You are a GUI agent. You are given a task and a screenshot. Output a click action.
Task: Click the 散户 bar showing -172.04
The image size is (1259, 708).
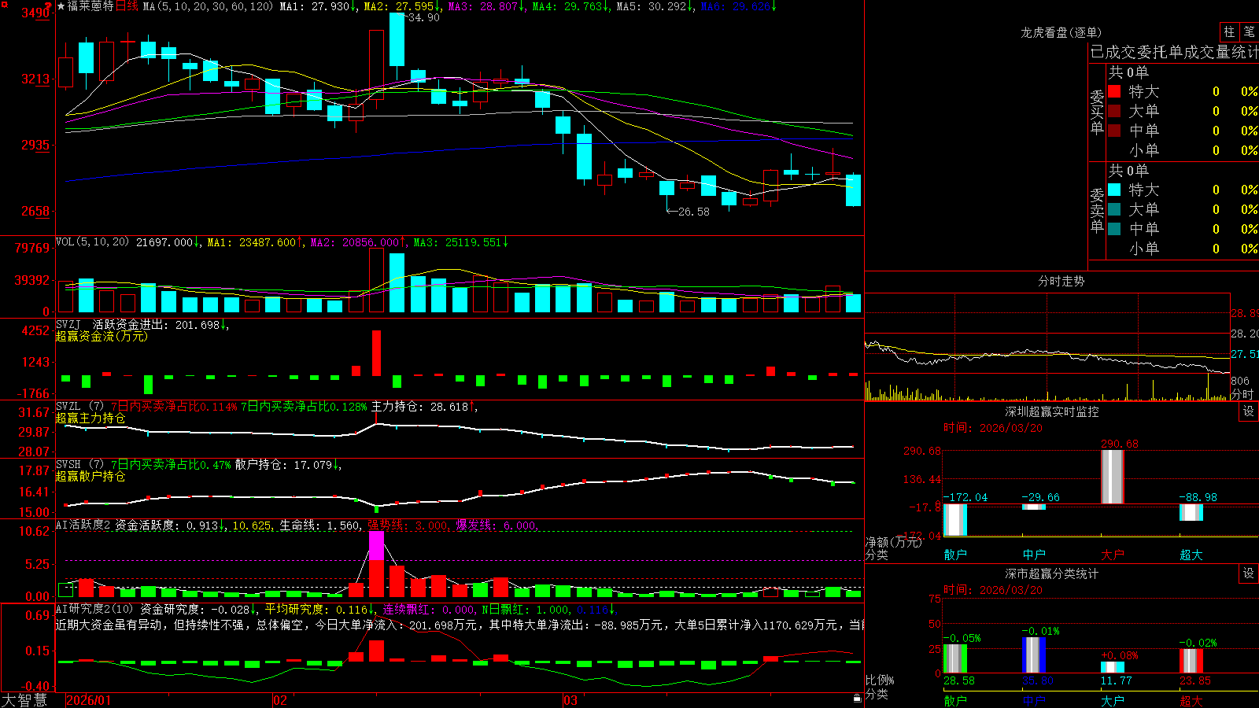955,520
